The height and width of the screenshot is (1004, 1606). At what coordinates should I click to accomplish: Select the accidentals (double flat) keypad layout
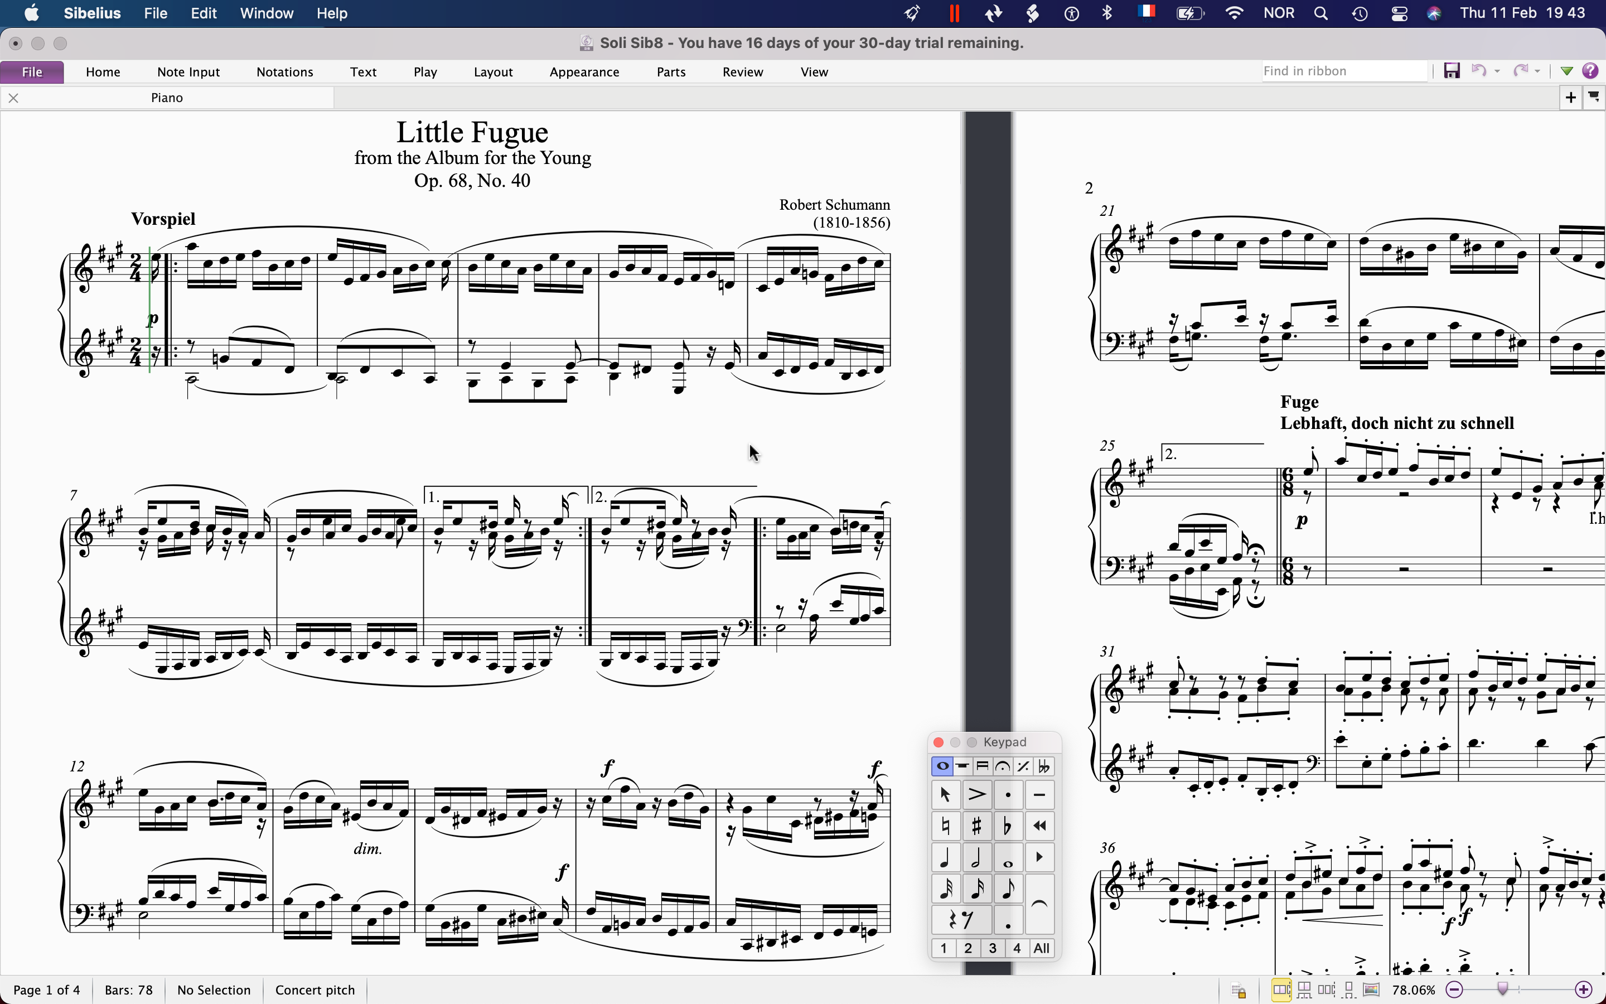pos(1044,766)
